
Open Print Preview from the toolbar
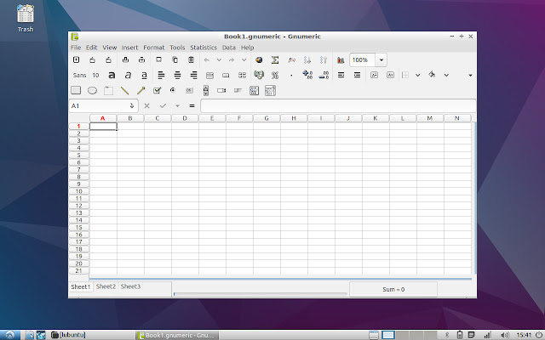[x=141, y=59]
